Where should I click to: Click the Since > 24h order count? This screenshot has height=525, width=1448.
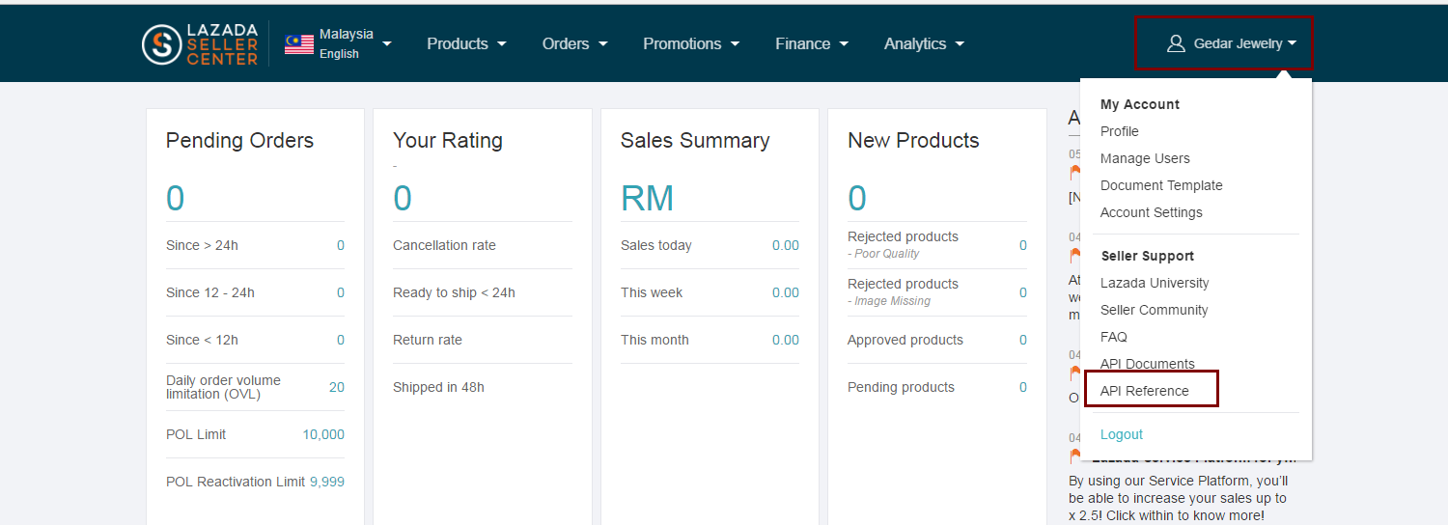point(340,245)
